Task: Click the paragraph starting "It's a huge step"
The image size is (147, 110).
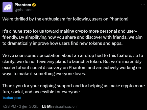Action: (72, 37)
